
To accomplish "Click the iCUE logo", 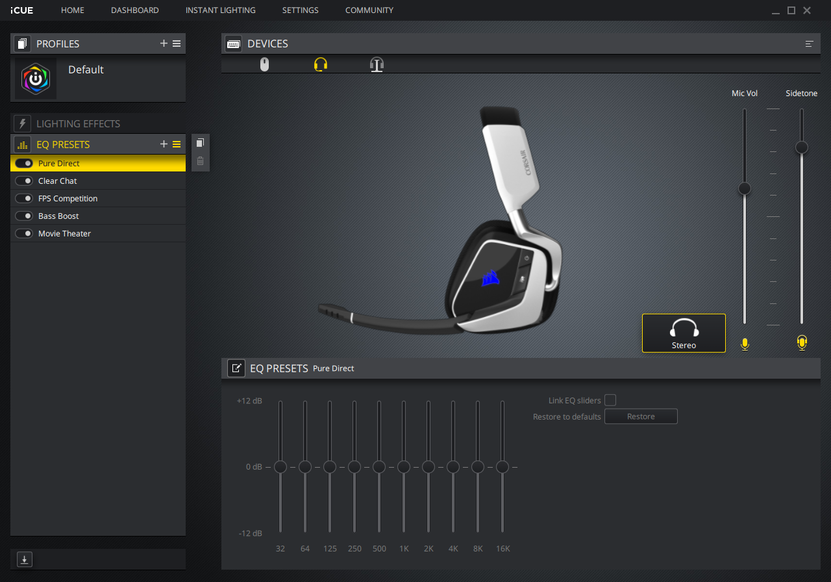I will click(x=22, y=10).
